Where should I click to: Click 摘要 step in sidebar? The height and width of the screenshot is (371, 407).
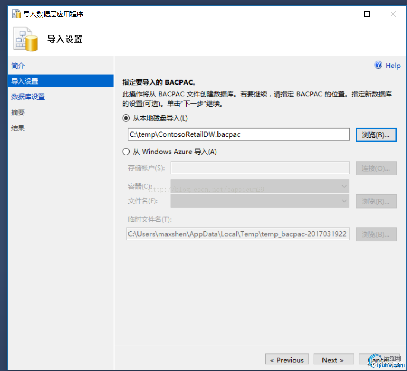pyautogui.click(x=18, y=112)
